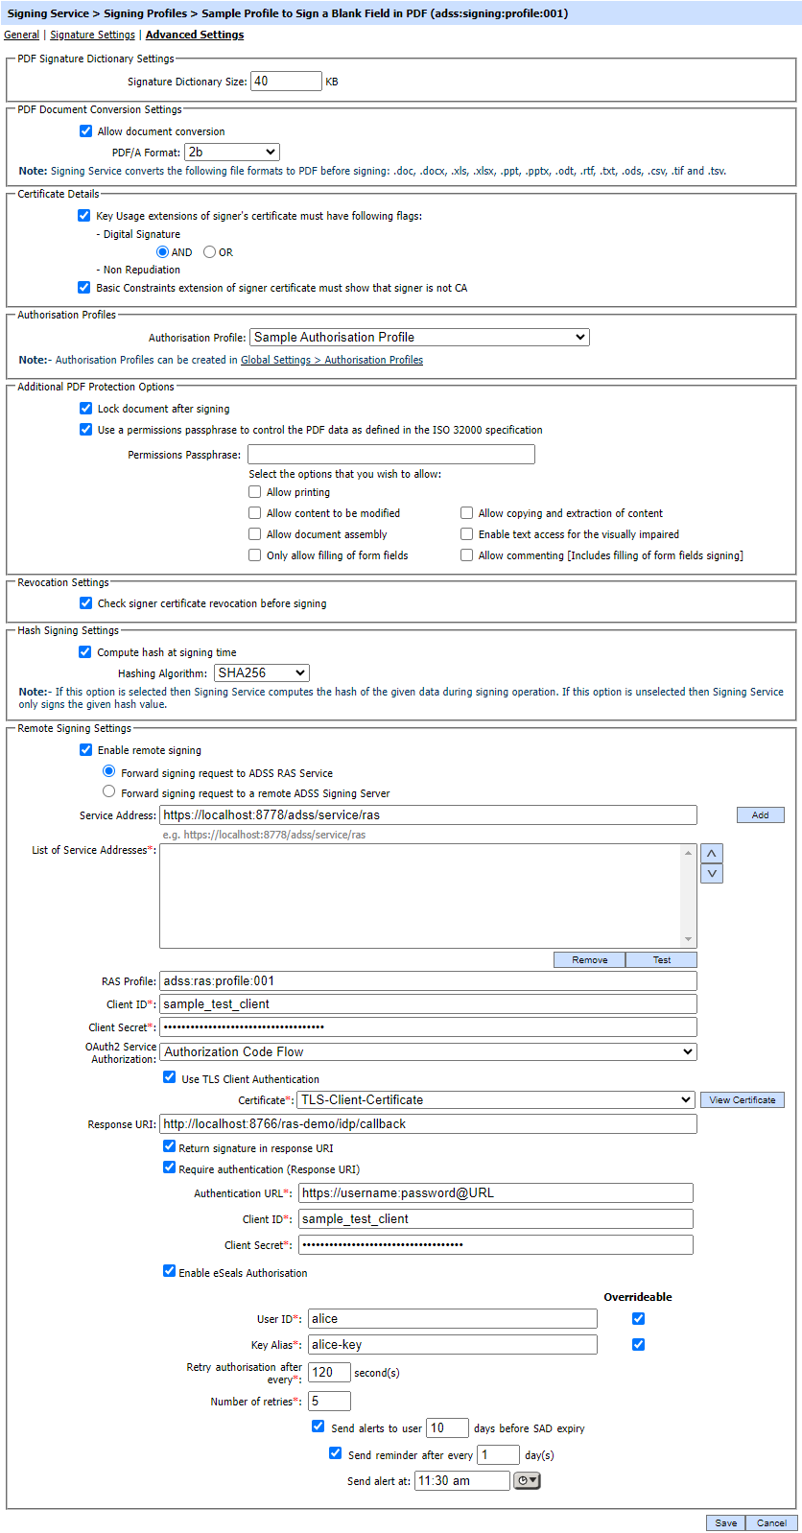Viewport: 802px width, 1533px height.
Task: Click the Retry authorisation seconds field
Action: coord(329,1372)
